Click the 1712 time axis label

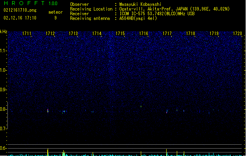[50, 34]
